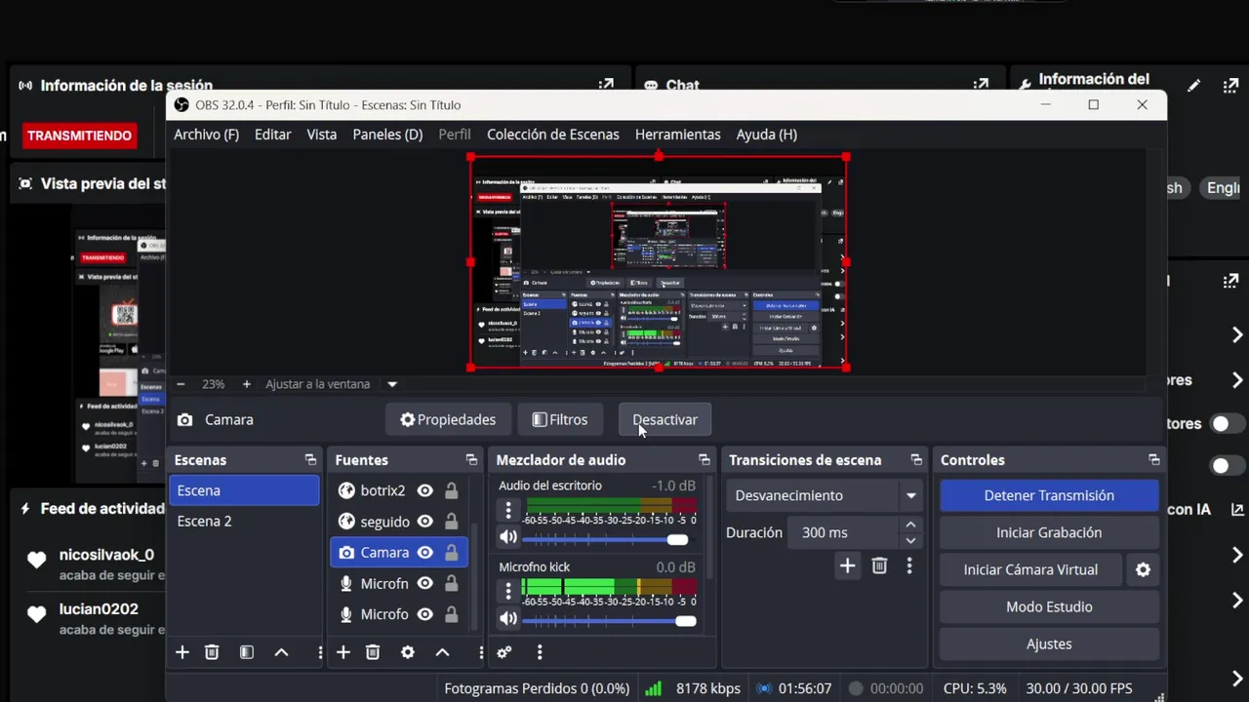Open Propiedades for Camara source
The width and height of the screenshot is (1249, 702).
pyautogui.click(x=448, y=419)
